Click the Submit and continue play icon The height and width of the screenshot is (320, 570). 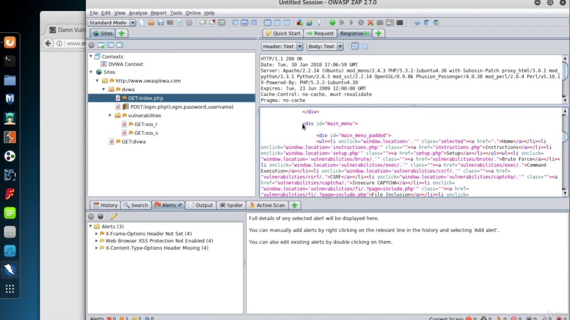[351, 23]
